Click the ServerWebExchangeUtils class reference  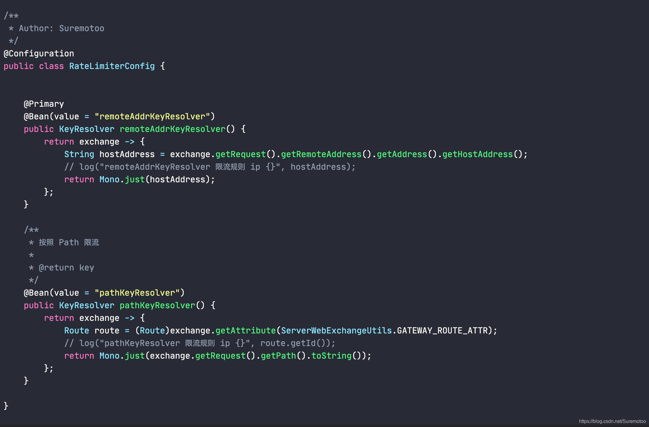[x=336, y=331]
